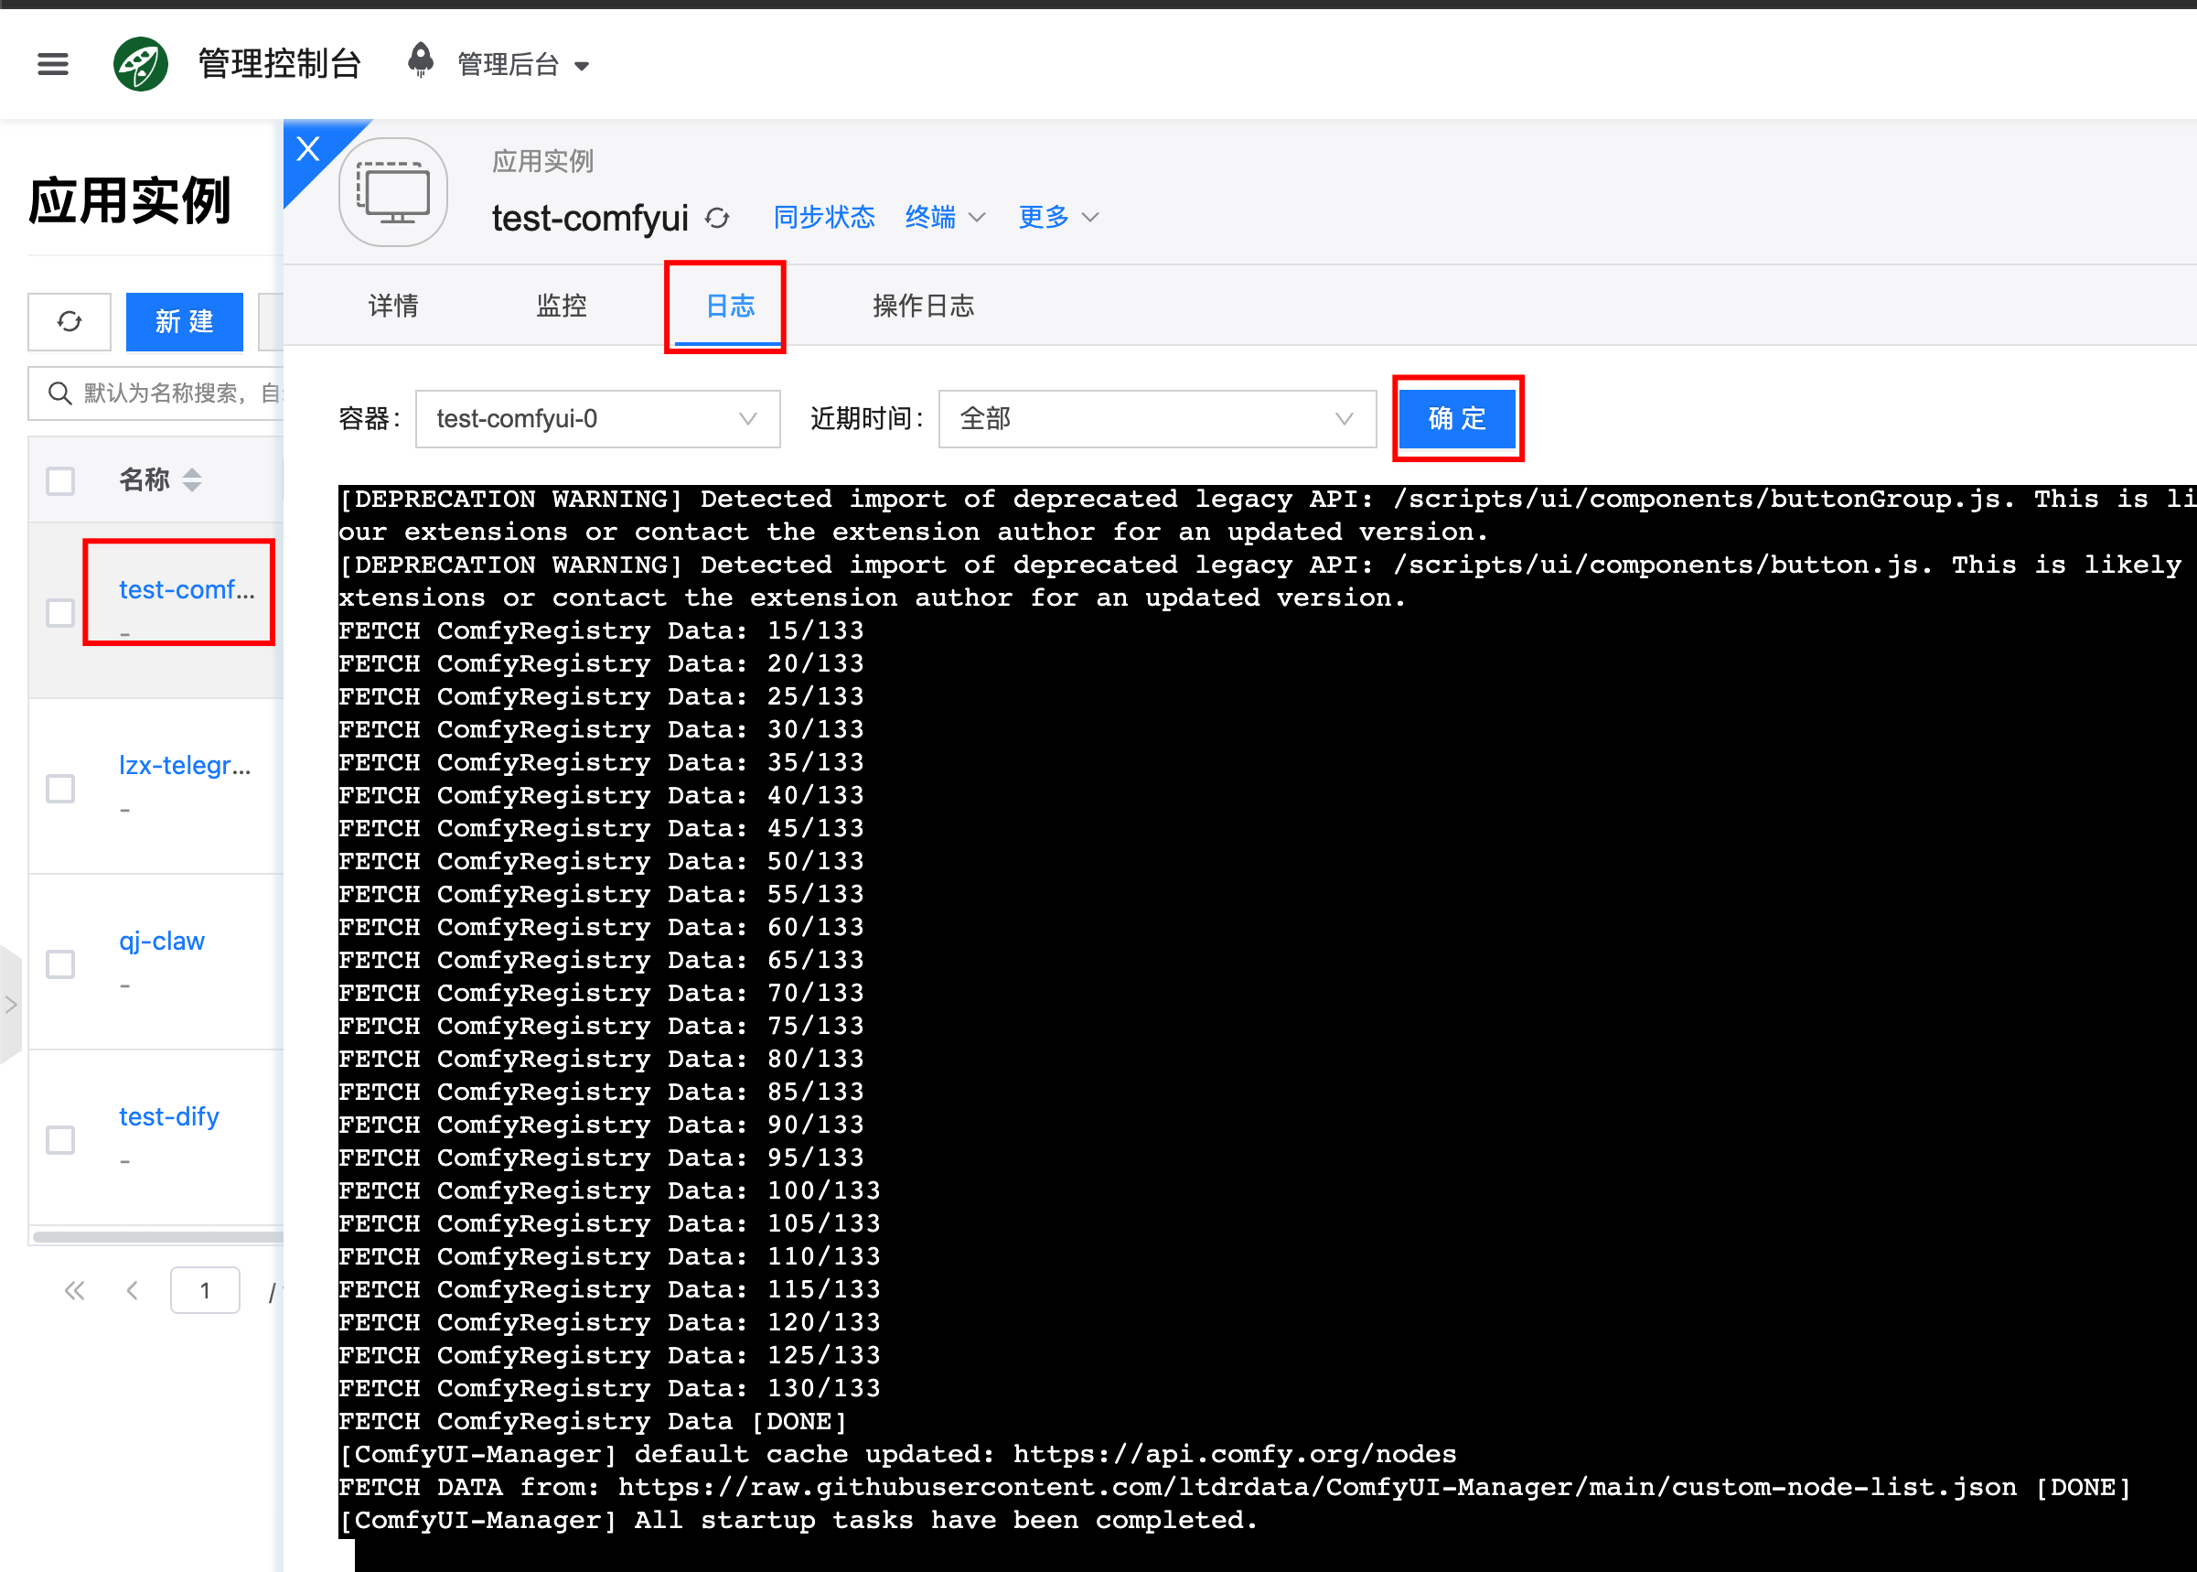Sort the instance list by name column

tap(191, 479)
